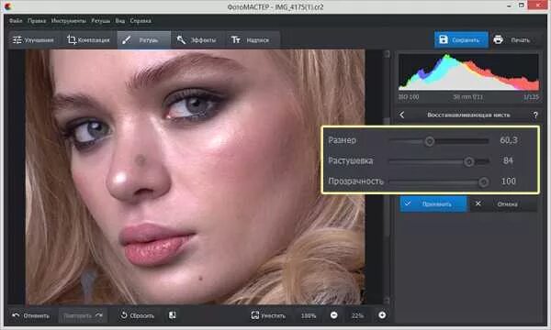Switch to the Композиция tab
Viewport: 551px width, 330px height.
point(88,40)
